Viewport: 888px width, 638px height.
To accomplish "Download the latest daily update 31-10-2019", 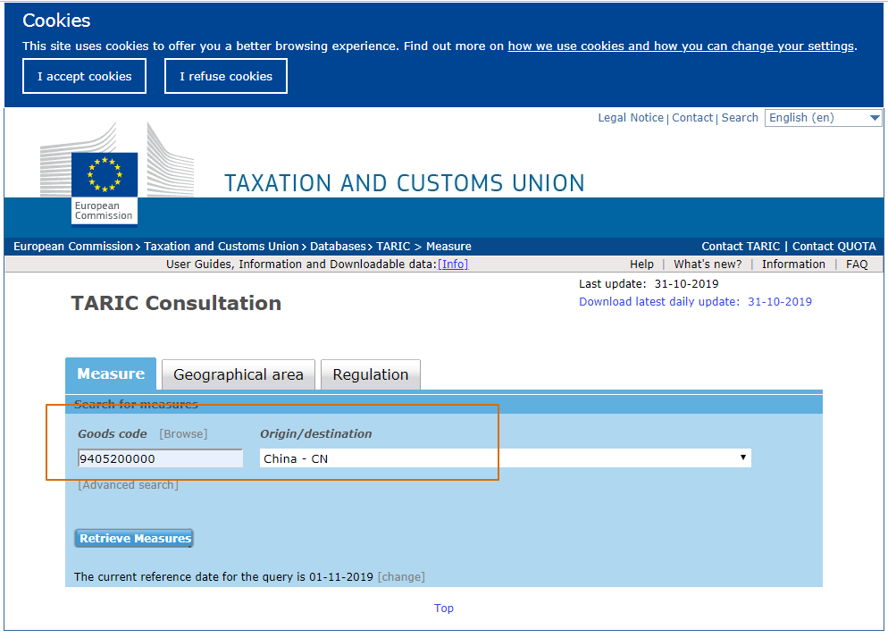I will [x=695, y=301].
